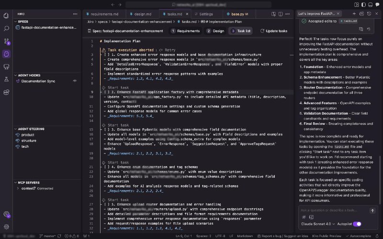Start a new chat session with plus icon
Viewport: 383px width, 239px height.
(x=354, y=14)
